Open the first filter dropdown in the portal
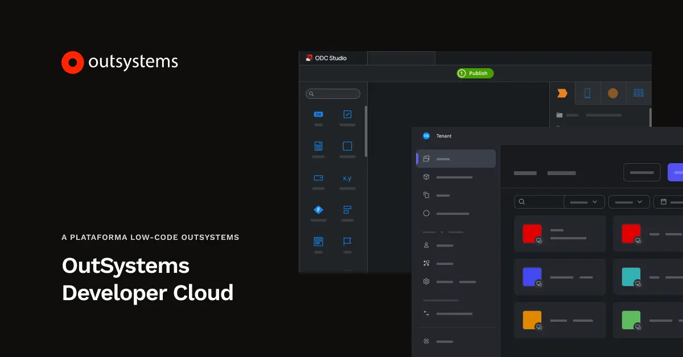Viewport: 683px width, 357px height. 584,202
